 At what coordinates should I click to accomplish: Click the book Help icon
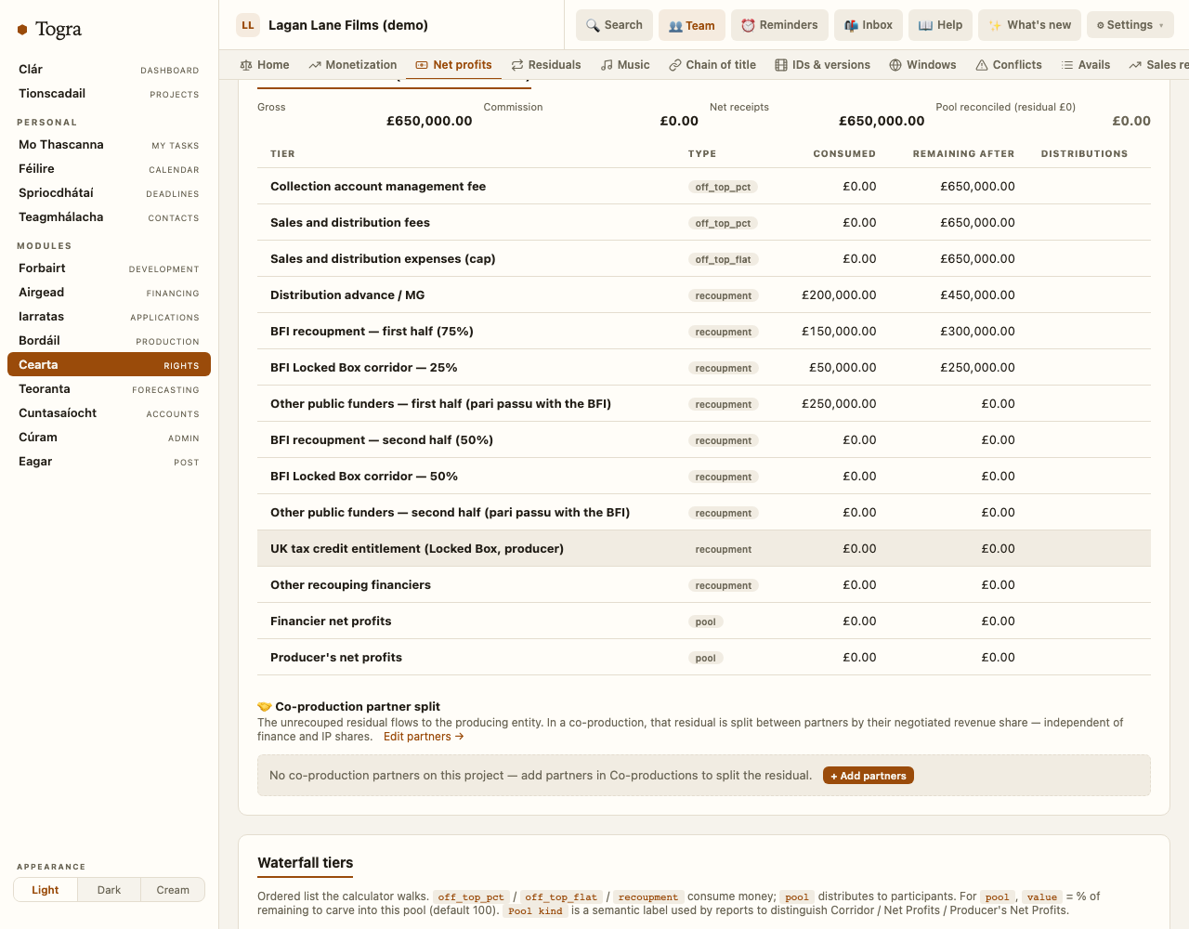925,25
